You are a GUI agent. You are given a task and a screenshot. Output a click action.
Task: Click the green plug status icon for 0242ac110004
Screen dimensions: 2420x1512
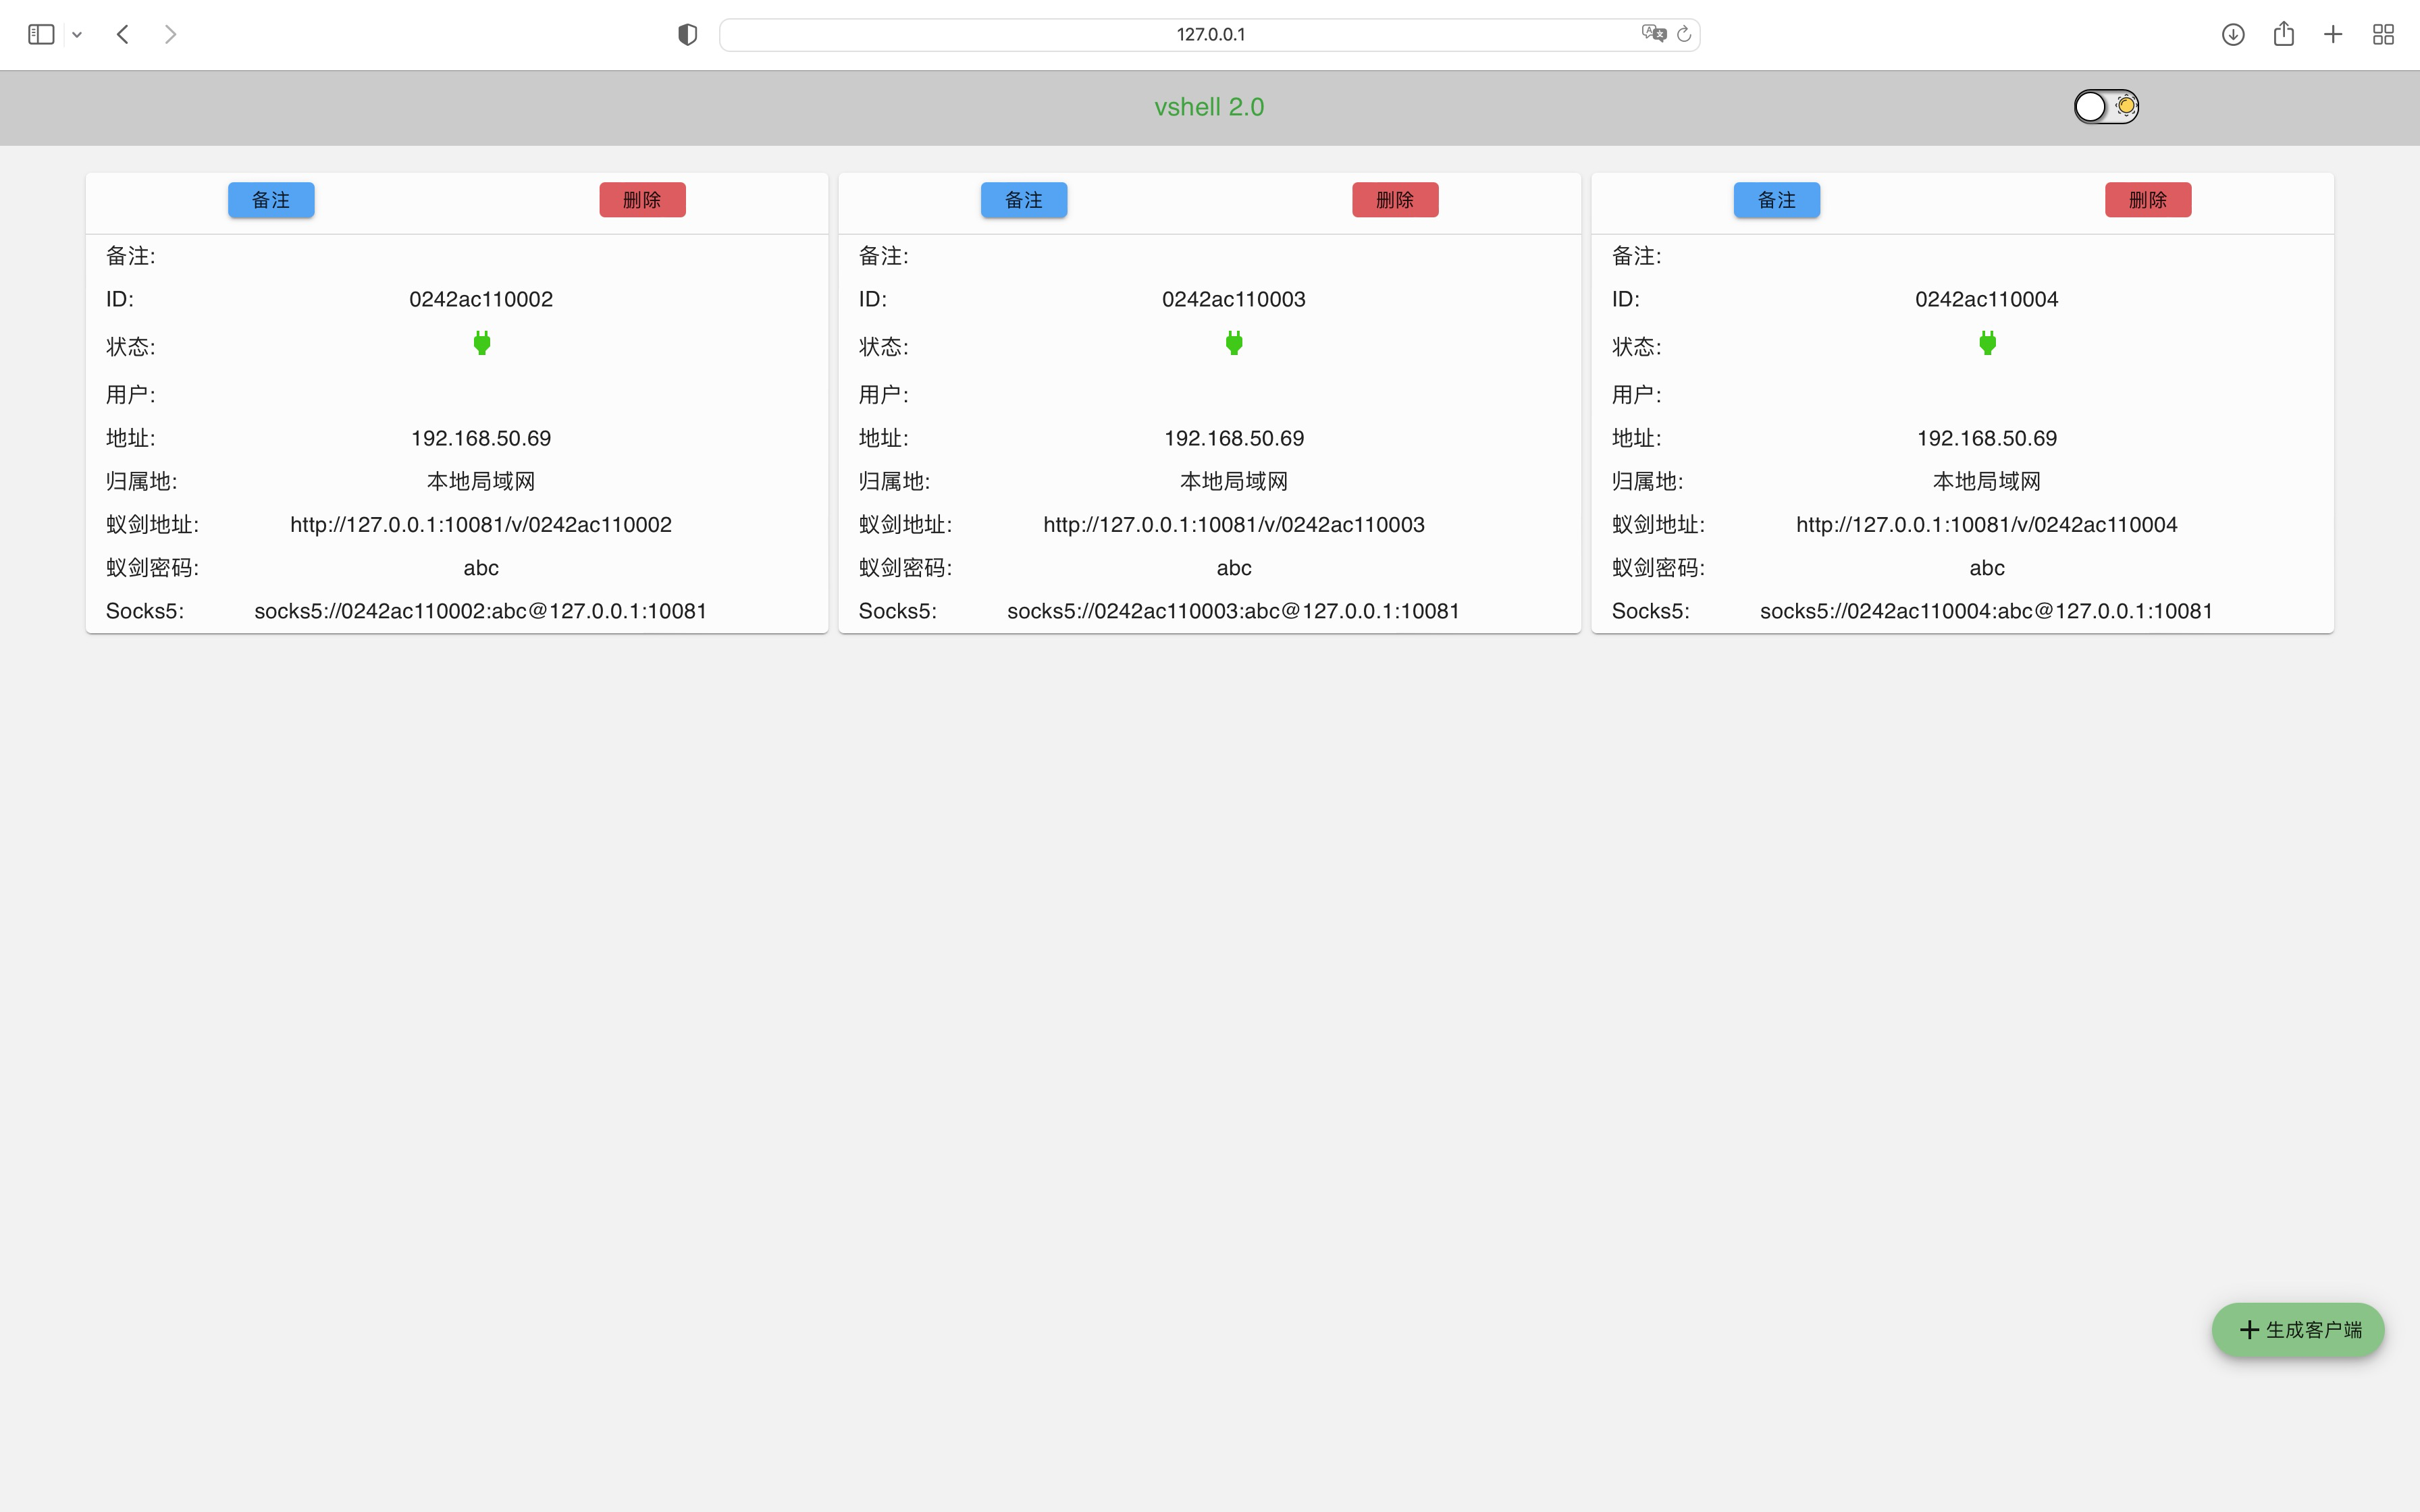1987,344
